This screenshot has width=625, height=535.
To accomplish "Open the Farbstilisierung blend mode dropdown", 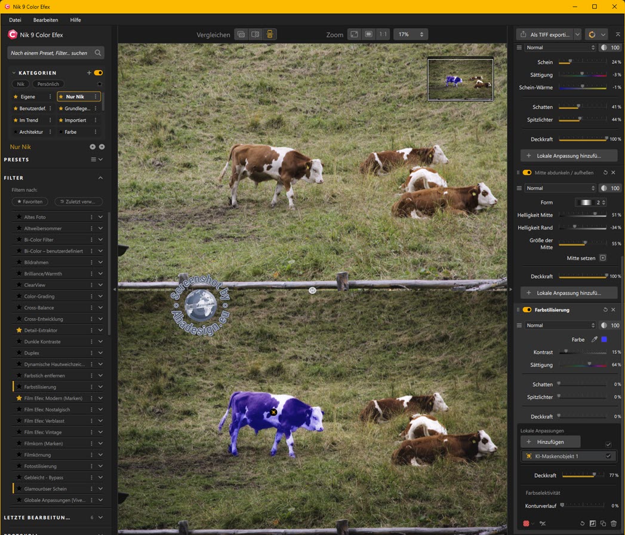I will pyautogui.click(x=560, y=325).
